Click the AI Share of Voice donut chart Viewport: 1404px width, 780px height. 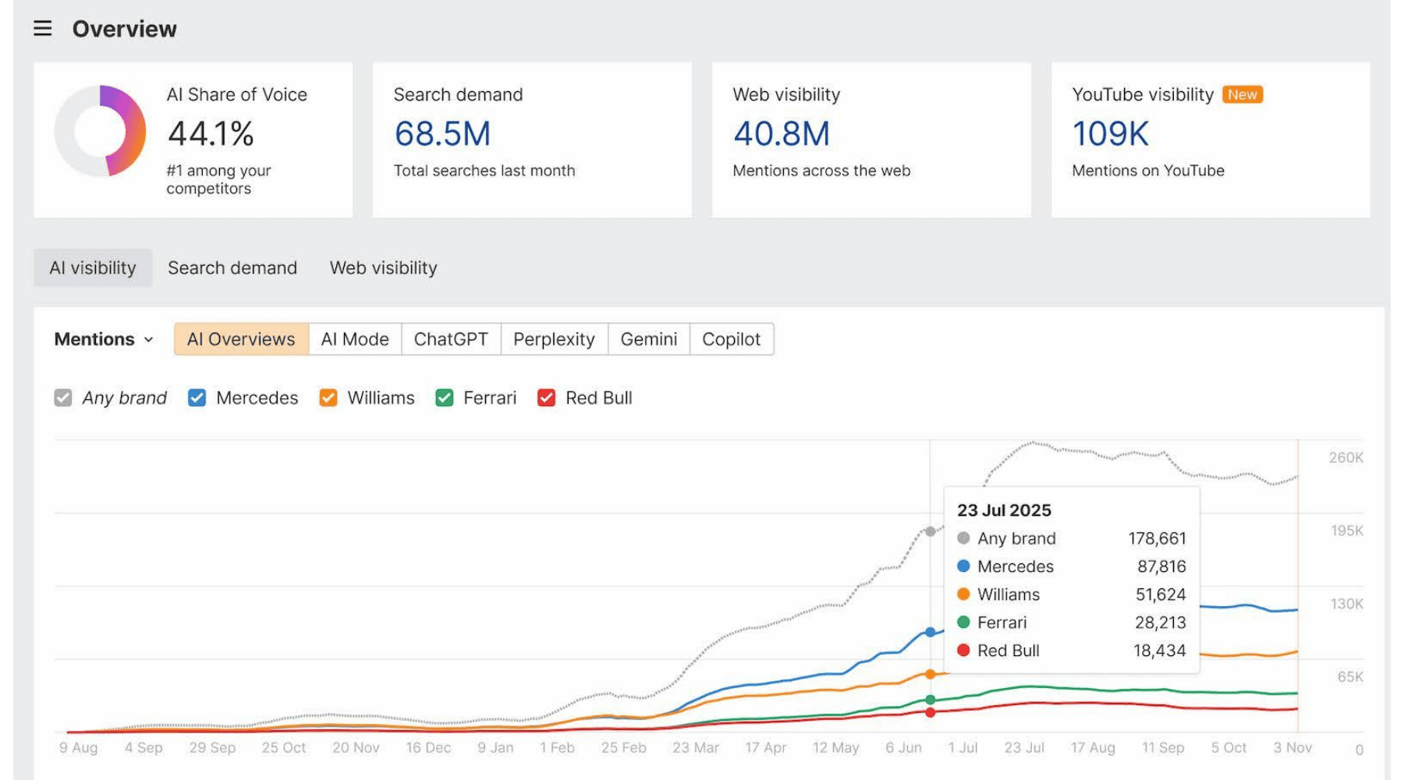101,131
